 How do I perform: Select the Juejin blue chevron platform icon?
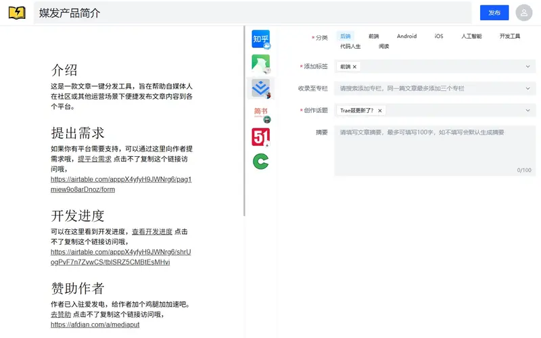tap(261, 89)
